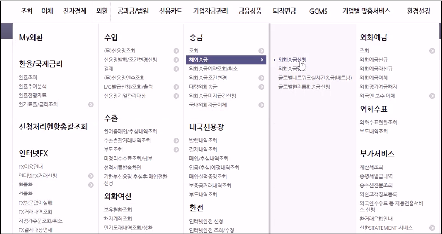
Task: Open the 이체 top menu
Action: [47, 11]
